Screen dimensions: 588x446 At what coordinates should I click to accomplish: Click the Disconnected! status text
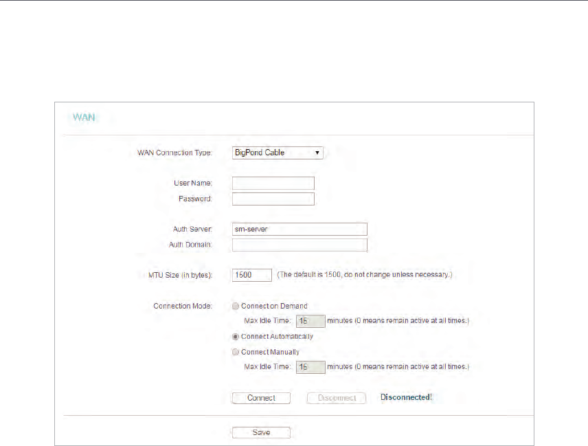pos(406,397)
